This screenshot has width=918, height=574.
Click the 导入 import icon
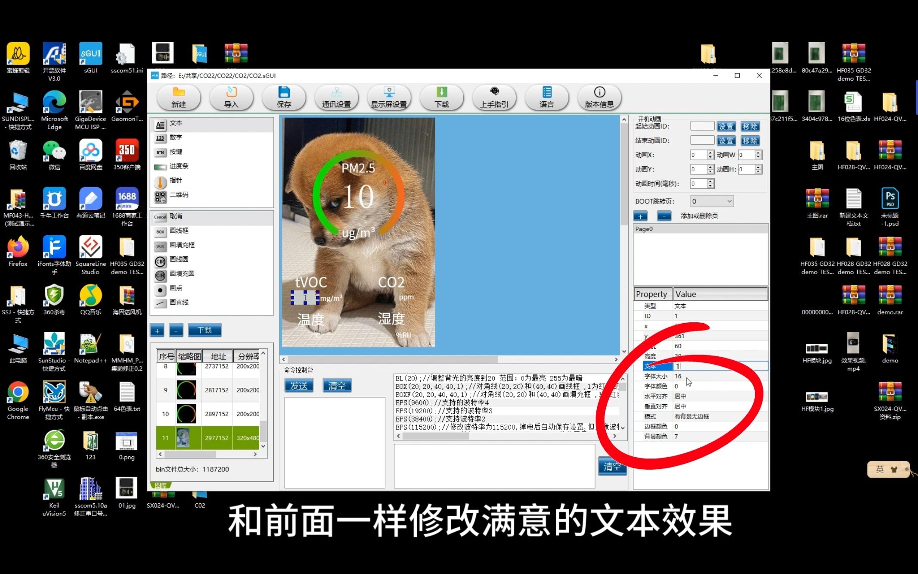[x=231, y=97]
